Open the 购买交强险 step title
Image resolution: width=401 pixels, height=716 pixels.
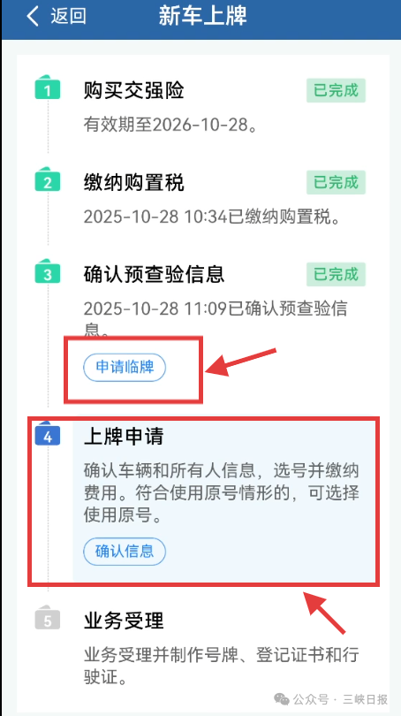click(x=134, y=91)
